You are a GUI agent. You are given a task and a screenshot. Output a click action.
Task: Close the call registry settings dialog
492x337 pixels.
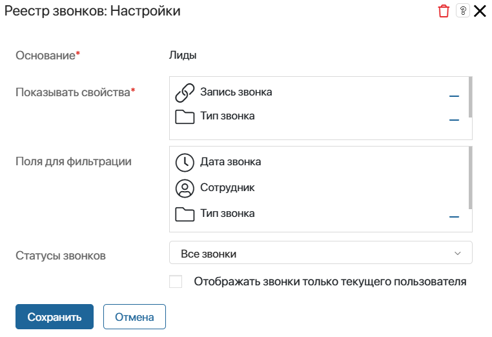pyautogui.click(x=480, y=11)
